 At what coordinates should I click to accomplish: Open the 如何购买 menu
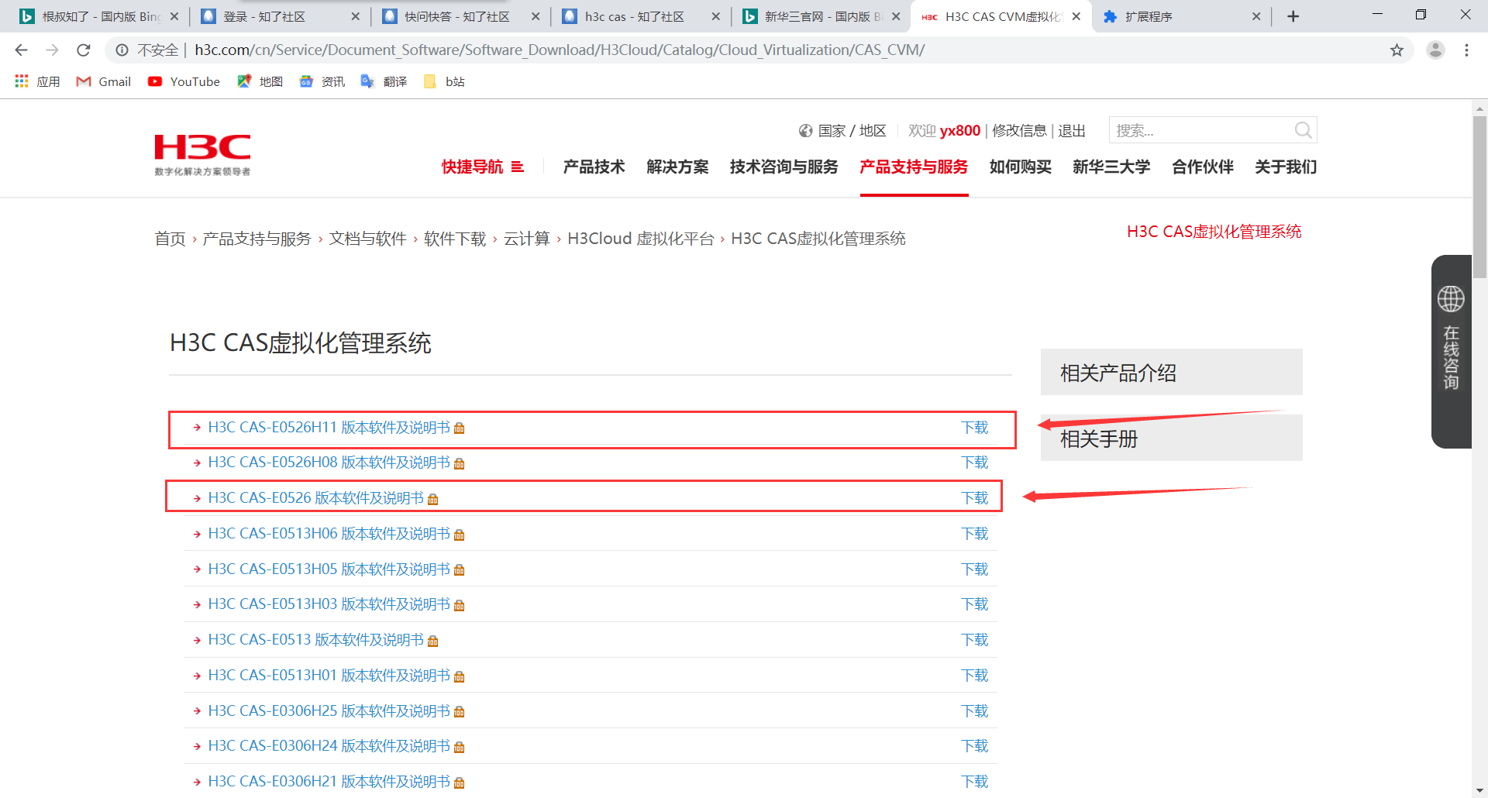click(x=1020, y=167)
